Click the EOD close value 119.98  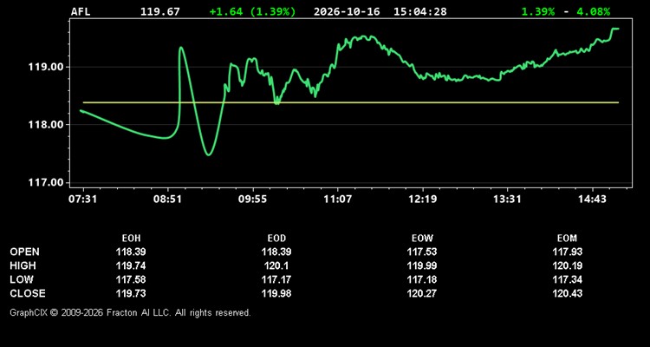276,293
